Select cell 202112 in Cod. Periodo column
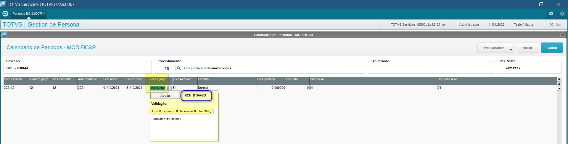 (x=16, y=88)
